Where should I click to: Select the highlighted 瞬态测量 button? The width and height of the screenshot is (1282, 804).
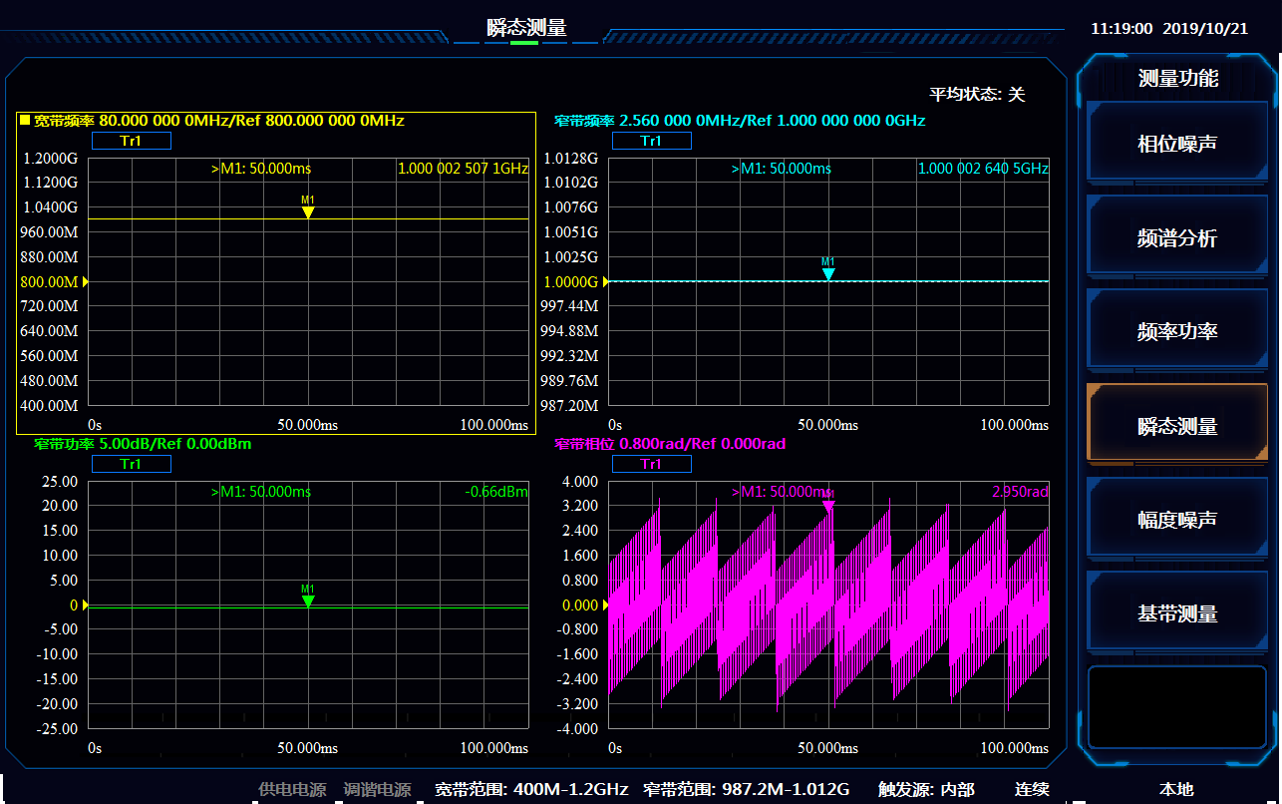pos(1176,426)
